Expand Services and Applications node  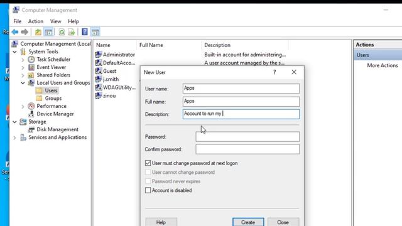tap(14, 137)
